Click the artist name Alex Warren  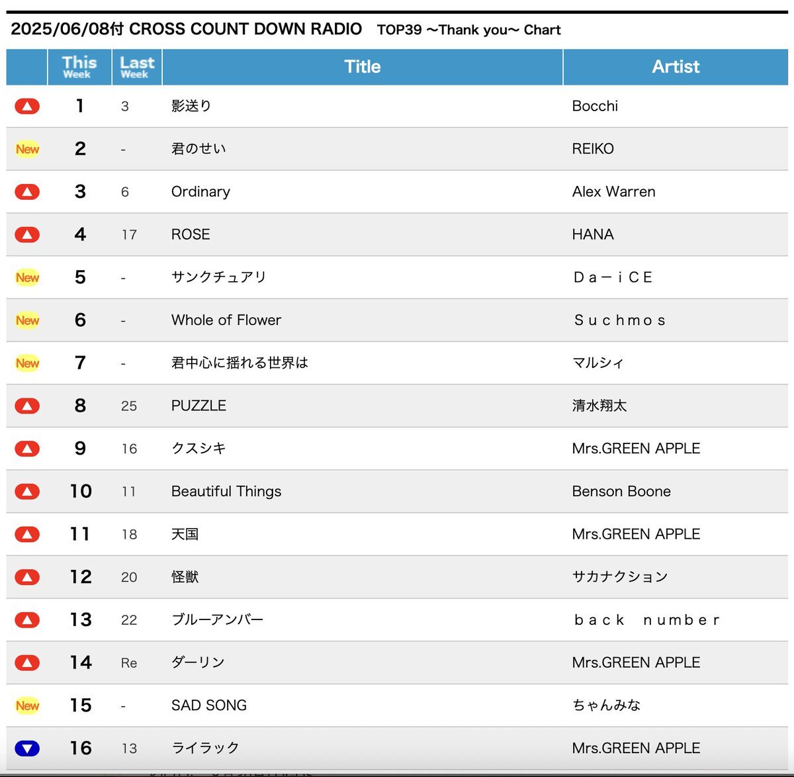point(614,192)
